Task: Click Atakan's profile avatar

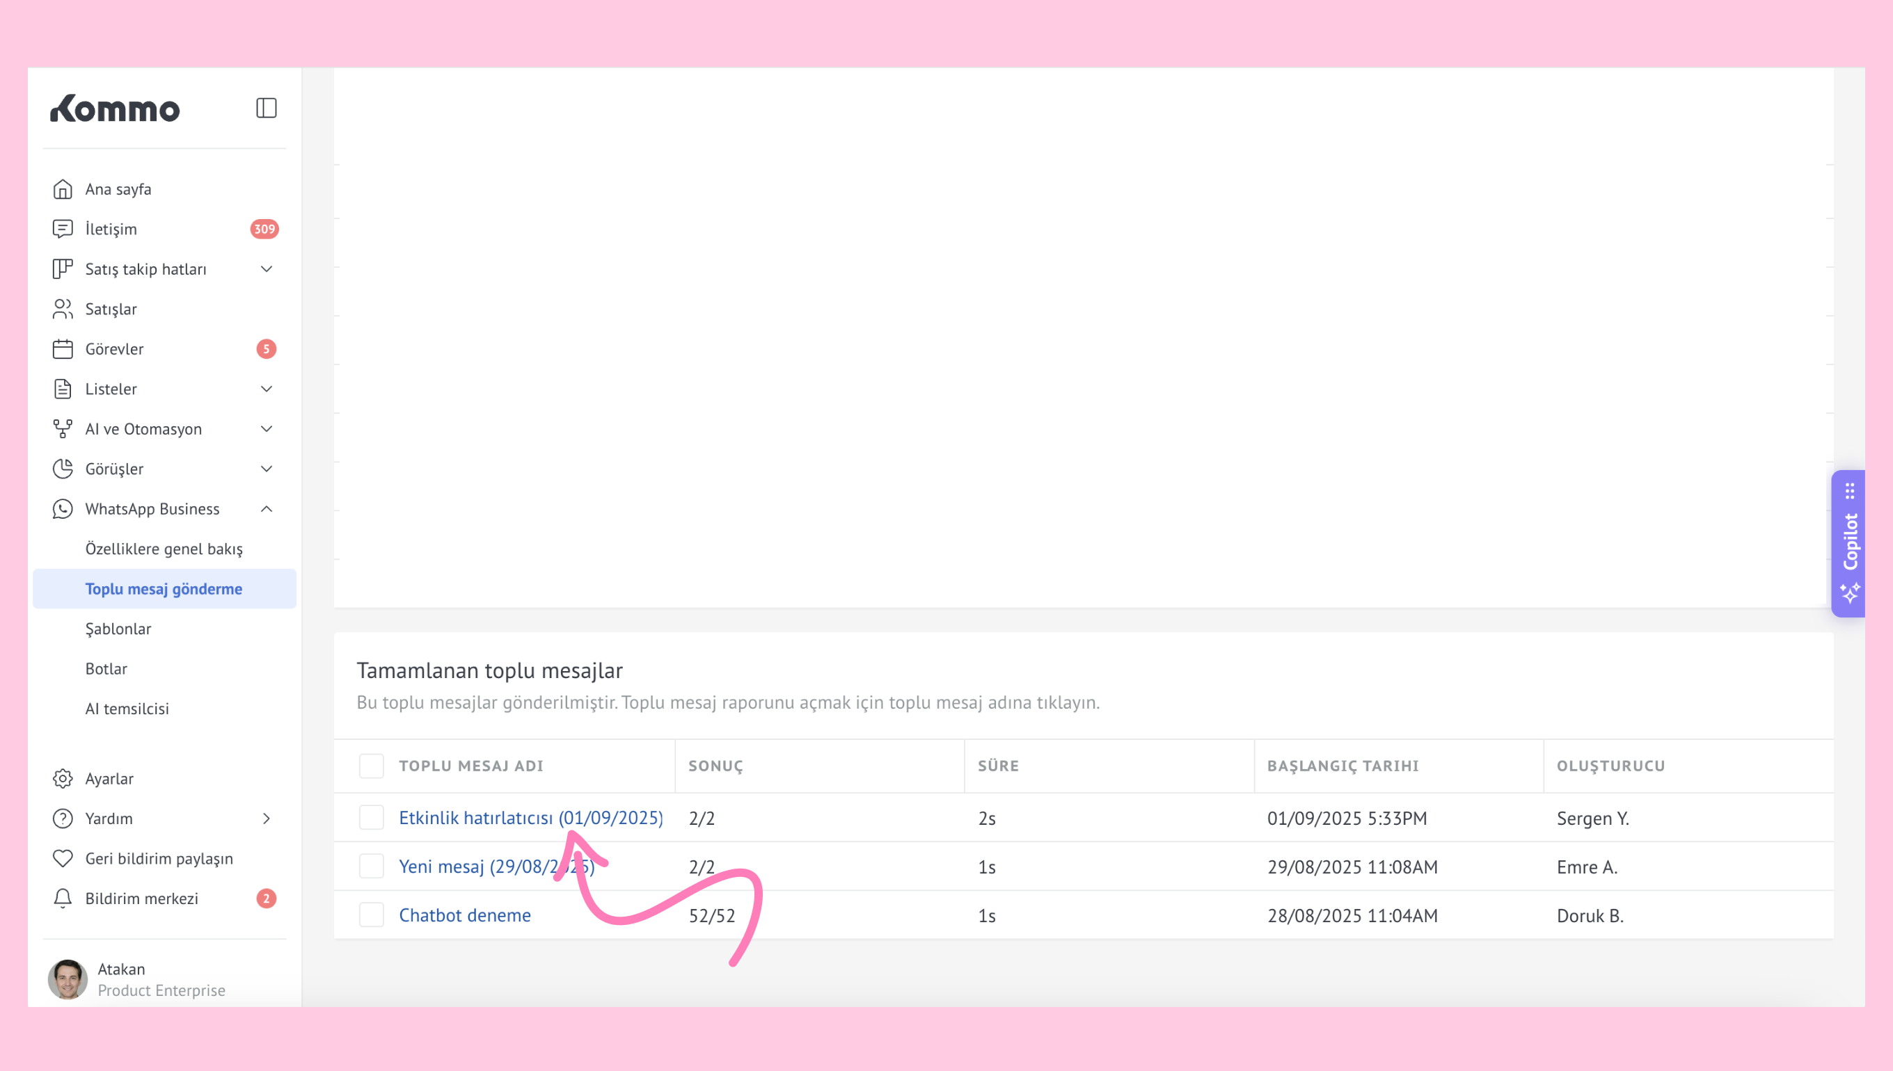Action: click(x=68, y=979)
